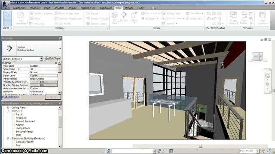Image resolution: width=275 pixels, height=154 pixels.
Task: Open Legends dropdown
Action: pyautogui.click(x=169, y=24)
